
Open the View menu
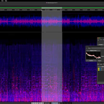[2, 1]
